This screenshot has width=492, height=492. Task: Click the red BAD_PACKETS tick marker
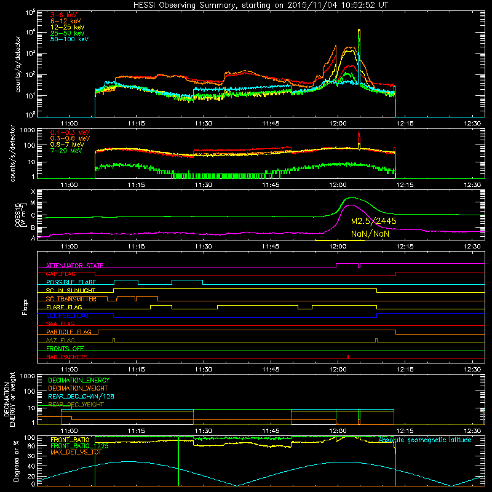click(x=348, y=357)
